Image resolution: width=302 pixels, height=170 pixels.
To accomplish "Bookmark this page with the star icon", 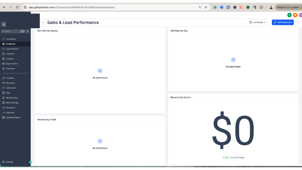I will [x=206, y=7].
